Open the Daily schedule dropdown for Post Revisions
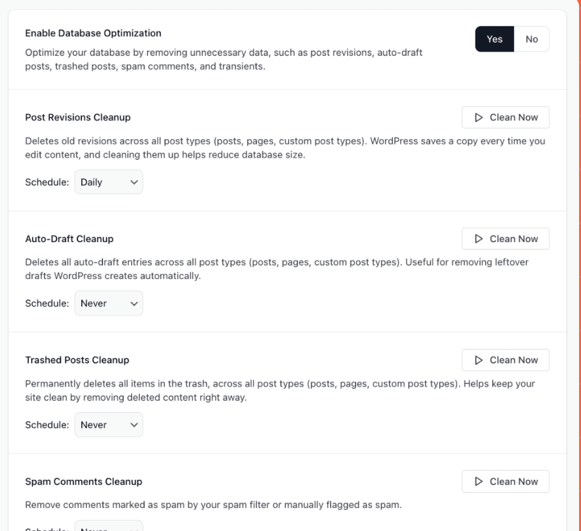This screenshot has height=531, width=581. [108, 182]
